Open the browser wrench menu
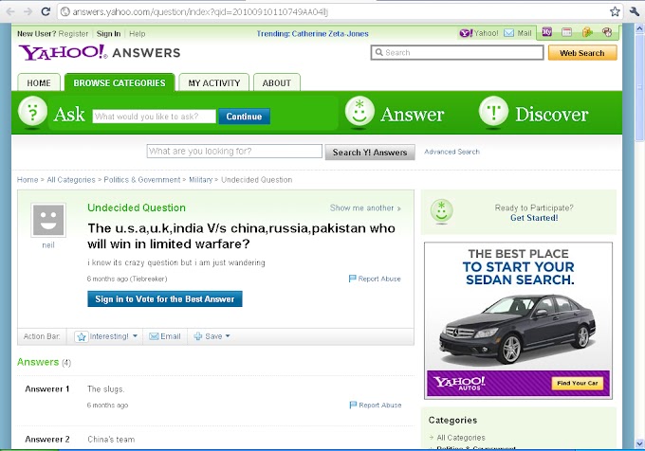Screen dimensions: 645x451 [x=635, y=11]
